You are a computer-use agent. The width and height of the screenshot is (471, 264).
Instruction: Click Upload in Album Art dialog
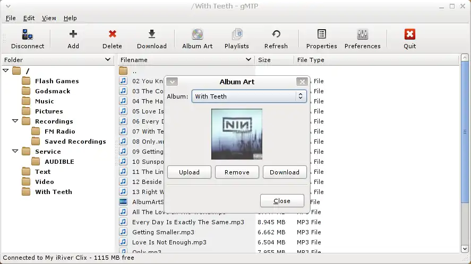coord(189,172)
